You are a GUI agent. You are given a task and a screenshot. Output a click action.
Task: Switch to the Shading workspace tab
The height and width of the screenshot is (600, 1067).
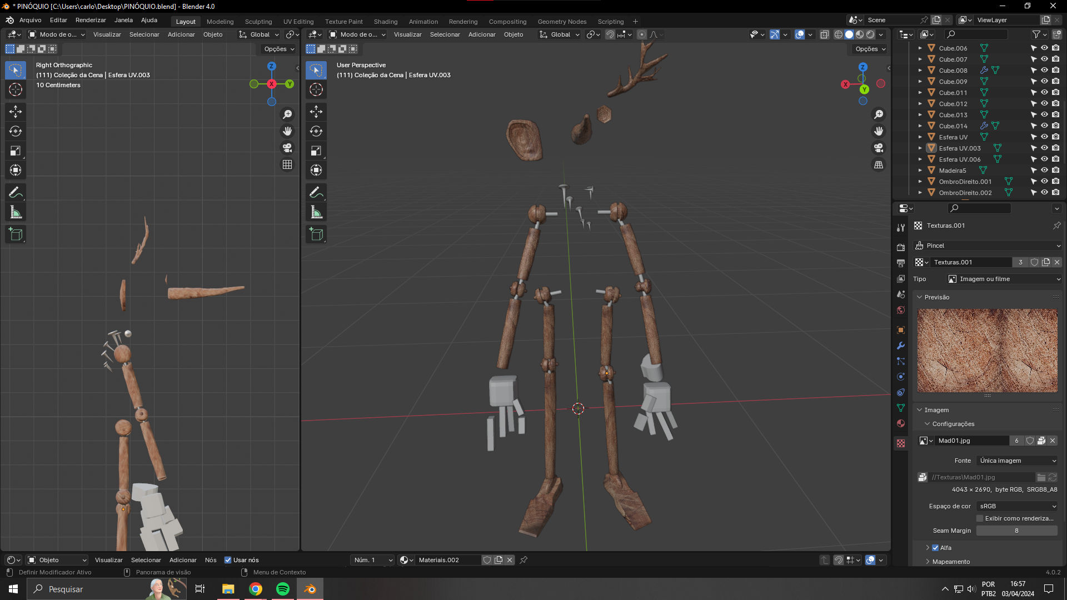(385, 22)
